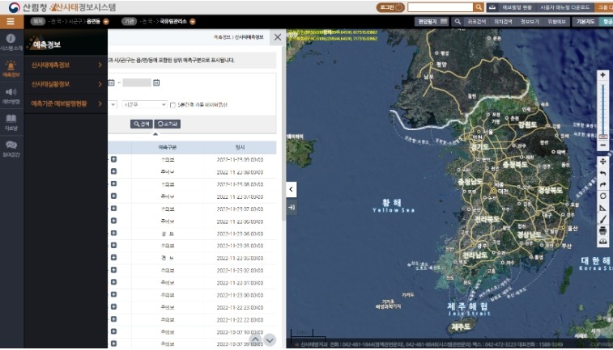Screen dimensions: 613x350
Task: Select the pan/move map tool
Action: pos(602,162)
